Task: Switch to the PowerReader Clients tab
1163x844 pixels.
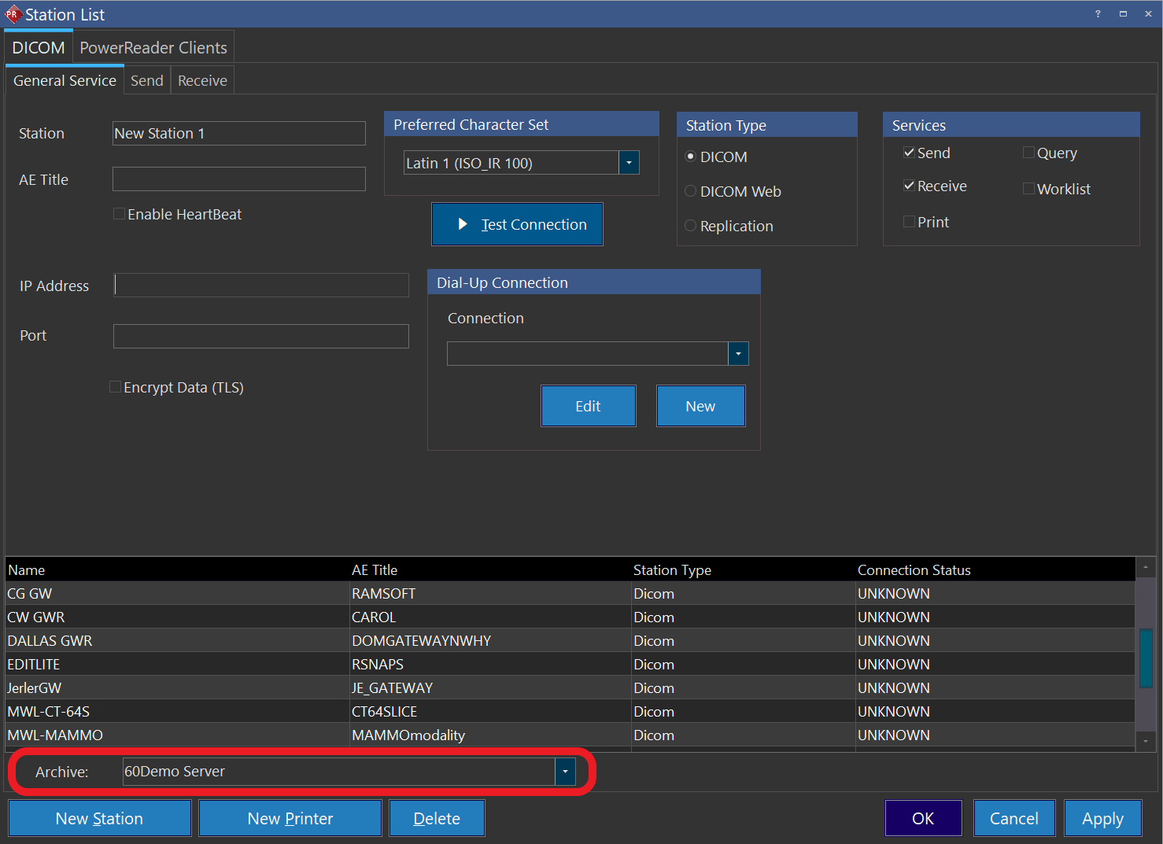Action: point(153,47)
